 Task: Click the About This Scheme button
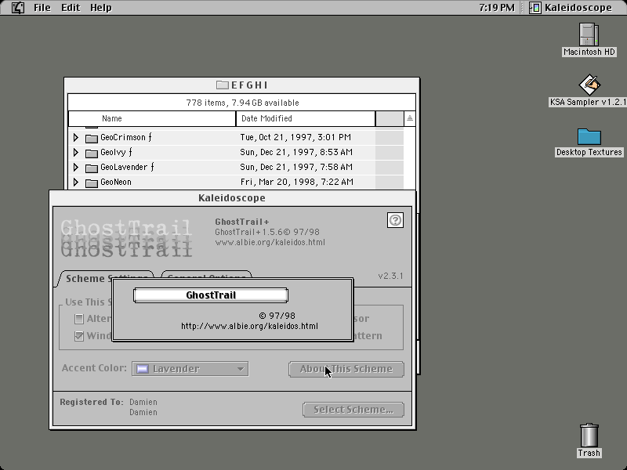coord(346,369)
